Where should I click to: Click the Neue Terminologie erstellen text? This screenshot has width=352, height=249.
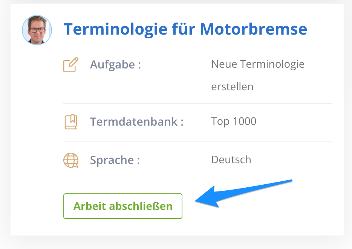pos(258,75)
